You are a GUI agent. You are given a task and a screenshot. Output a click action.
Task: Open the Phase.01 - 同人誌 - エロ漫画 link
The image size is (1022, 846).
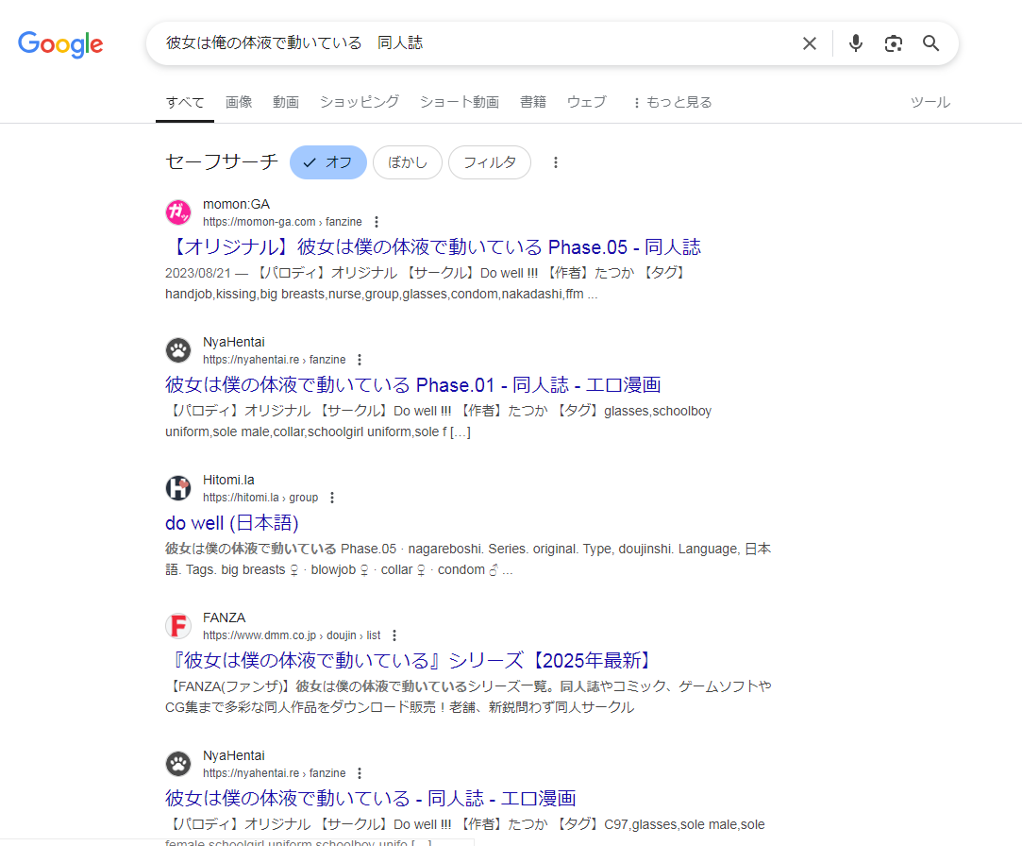(412, 385)
